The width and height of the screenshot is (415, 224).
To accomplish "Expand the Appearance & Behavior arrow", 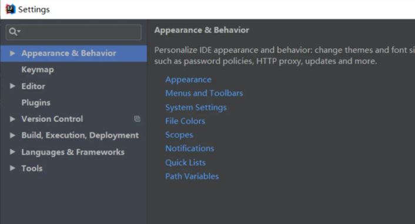I will click(12, 54).
